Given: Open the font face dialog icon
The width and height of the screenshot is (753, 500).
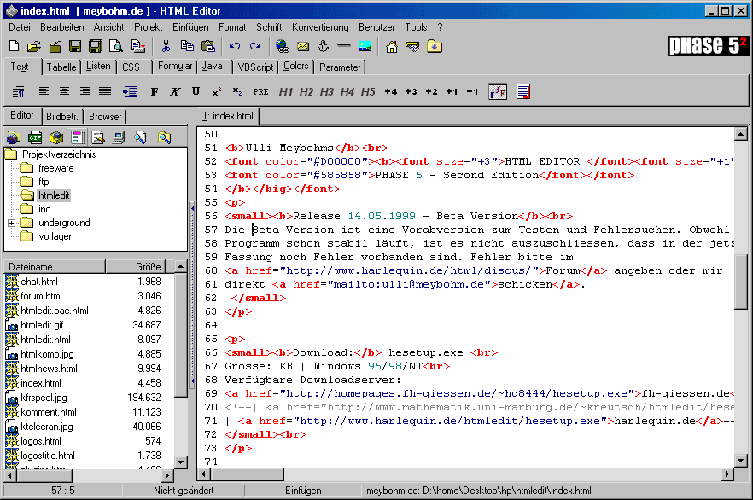Looking at the screenshot, I should tap(498, 91).
